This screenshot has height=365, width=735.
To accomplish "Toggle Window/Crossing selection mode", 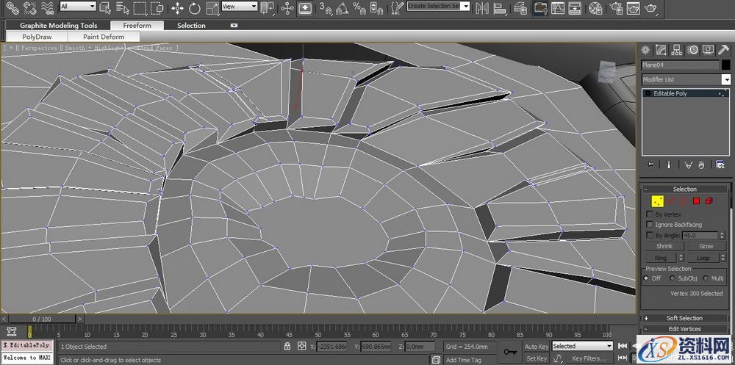I will (157, 7).
